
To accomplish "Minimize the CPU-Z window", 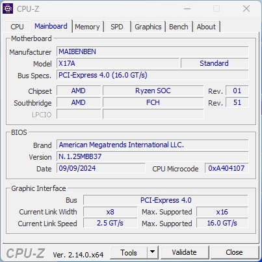I will (187, 9).
